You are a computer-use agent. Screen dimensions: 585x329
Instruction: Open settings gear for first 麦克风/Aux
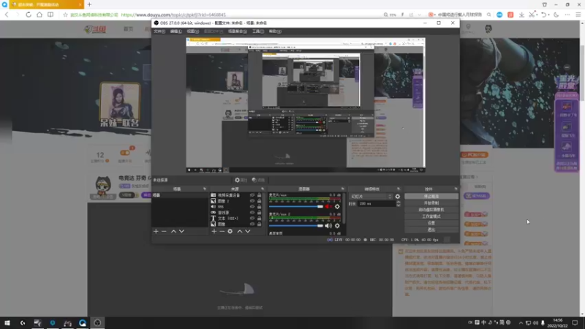click(x=337, y=206)
